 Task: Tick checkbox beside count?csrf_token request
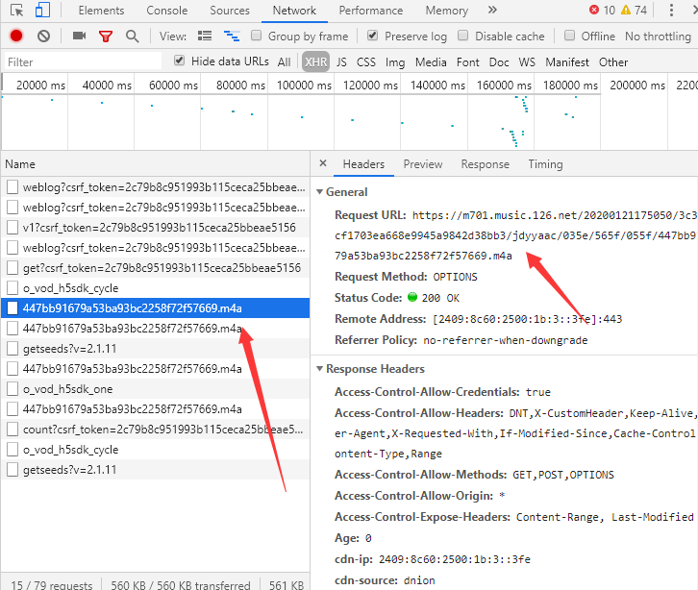pos(12,430)
